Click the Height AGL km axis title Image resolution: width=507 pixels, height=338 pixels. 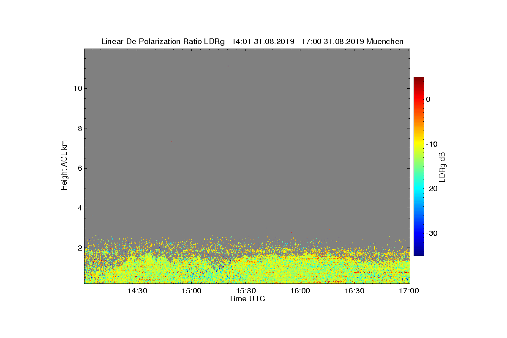coord(64,166)
